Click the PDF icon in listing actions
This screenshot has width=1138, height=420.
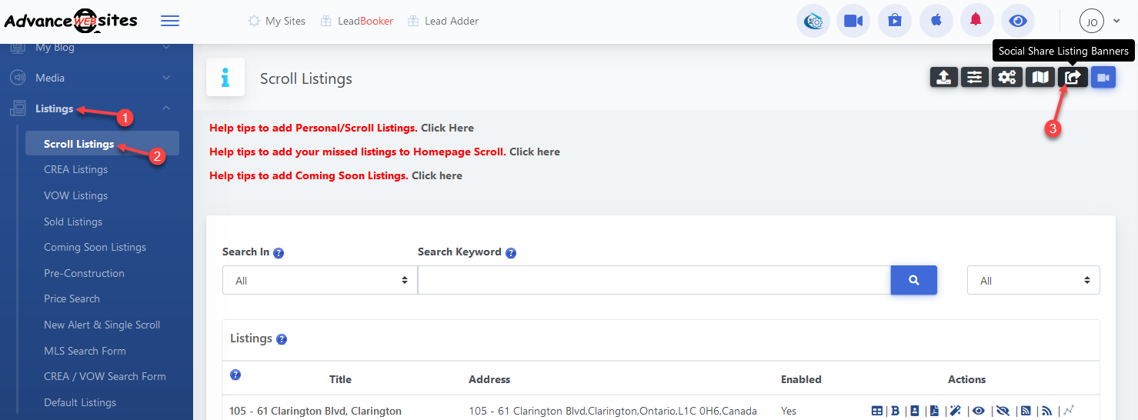coord(934,411)
